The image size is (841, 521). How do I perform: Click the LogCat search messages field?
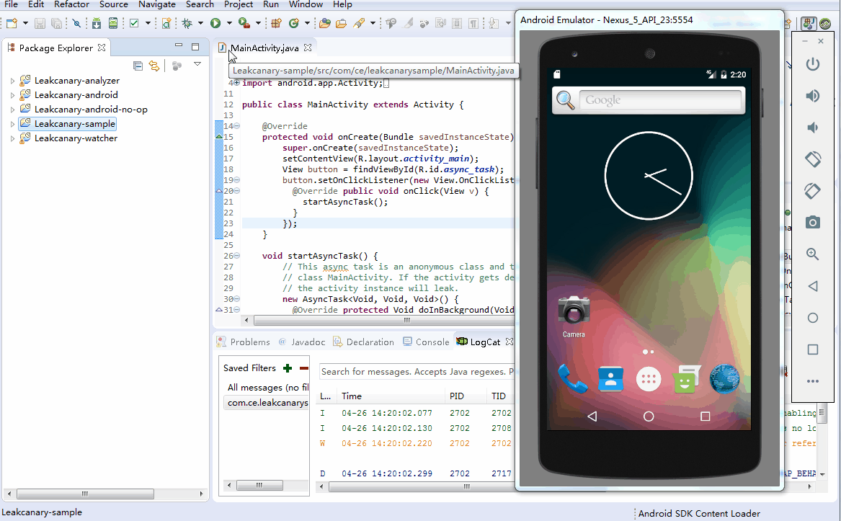coord(417,372)
